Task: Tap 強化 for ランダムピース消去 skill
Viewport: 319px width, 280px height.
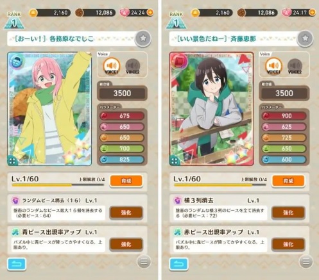Action: [126, 213]
